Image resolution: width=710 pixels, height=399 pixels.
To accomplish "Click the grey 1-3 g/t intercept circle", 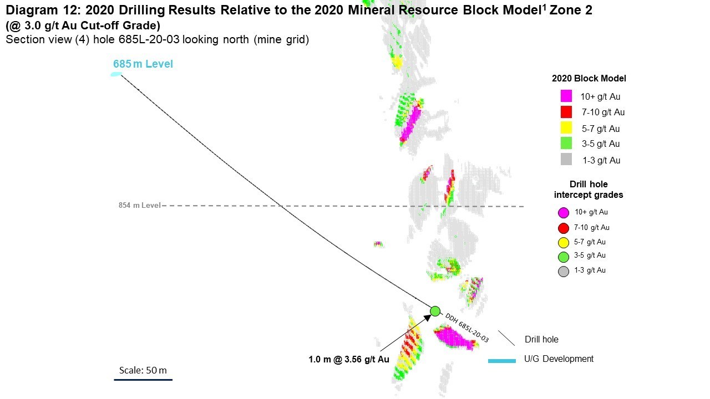I will [564, 272].
